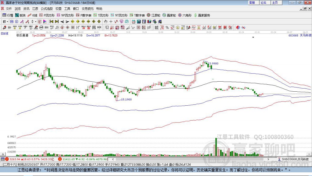Click the 极反通道 indicator name
Screen dimensions: 312x176
click(x=22, y=35)
